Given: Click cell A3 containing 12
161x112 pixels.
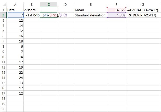Looking at the screenshot, I should click(15, 20).
